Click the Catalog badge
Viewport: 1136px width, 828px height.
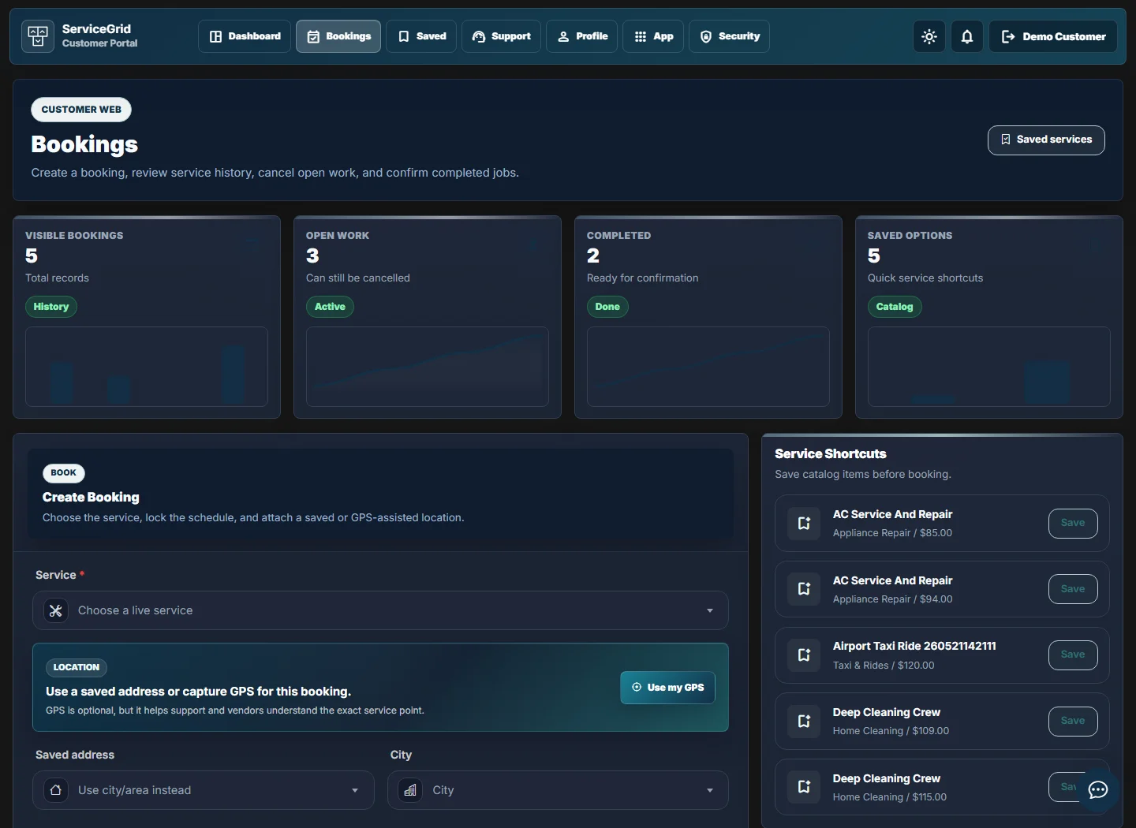click(895, 307)
